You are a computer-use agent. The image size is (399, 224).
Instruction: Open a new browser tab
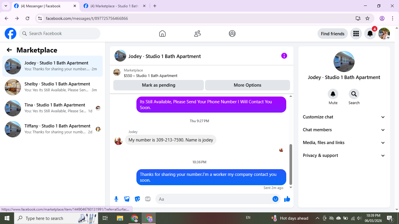[x=155, y=6]
